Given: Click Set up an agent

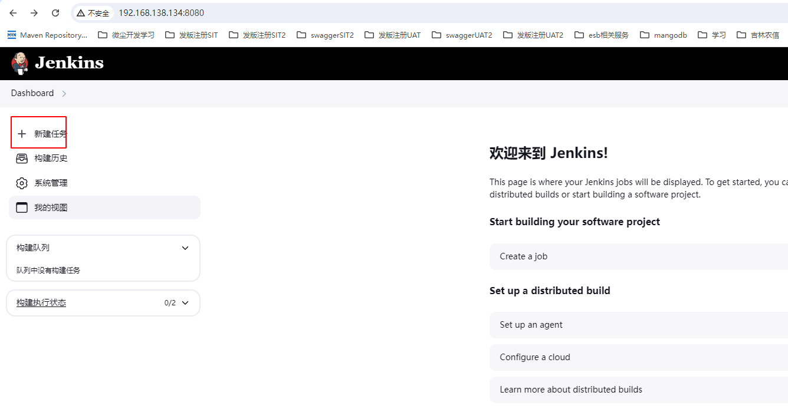Looking at the screenshot, I should [639, 325].
